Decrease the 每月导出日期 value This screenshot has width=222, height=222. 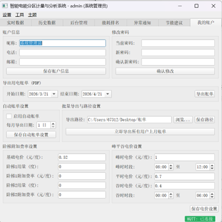53,127
